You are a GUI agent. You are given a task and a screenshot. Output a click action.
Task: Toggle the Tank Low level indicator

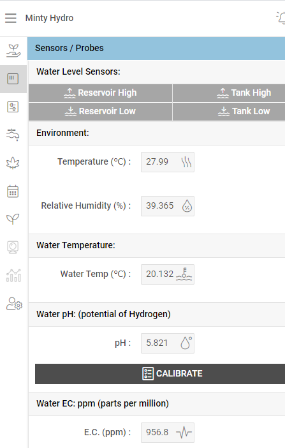tap(229, 112)
